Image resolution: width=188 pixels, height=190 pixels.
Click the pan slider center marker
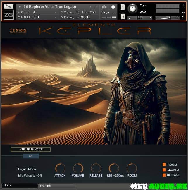tap(140, 18)
